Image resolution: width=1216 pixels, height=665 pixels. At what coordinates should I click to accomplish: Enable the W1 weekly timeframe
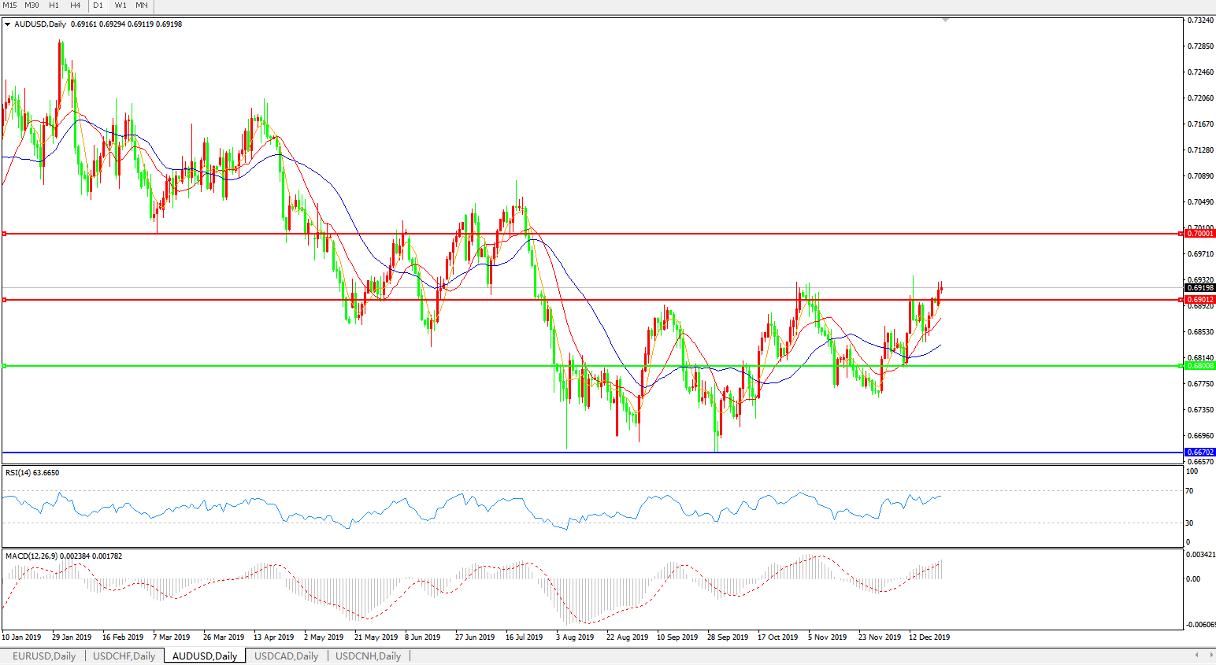click(120, 6)
